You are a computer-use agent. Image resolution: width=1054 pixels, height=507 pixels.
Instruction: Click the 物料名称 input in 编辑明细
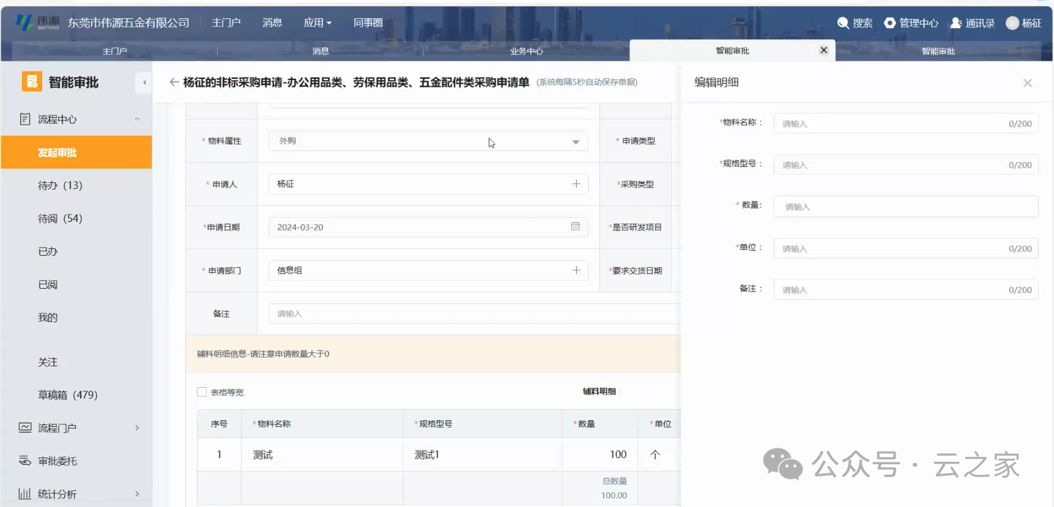click(x=906, y=124)
